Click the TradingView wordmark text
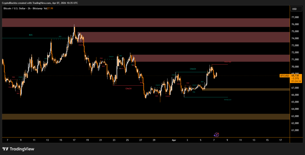Image resolution: width=305 pixels, height=155 pixels. click(22, 149)
